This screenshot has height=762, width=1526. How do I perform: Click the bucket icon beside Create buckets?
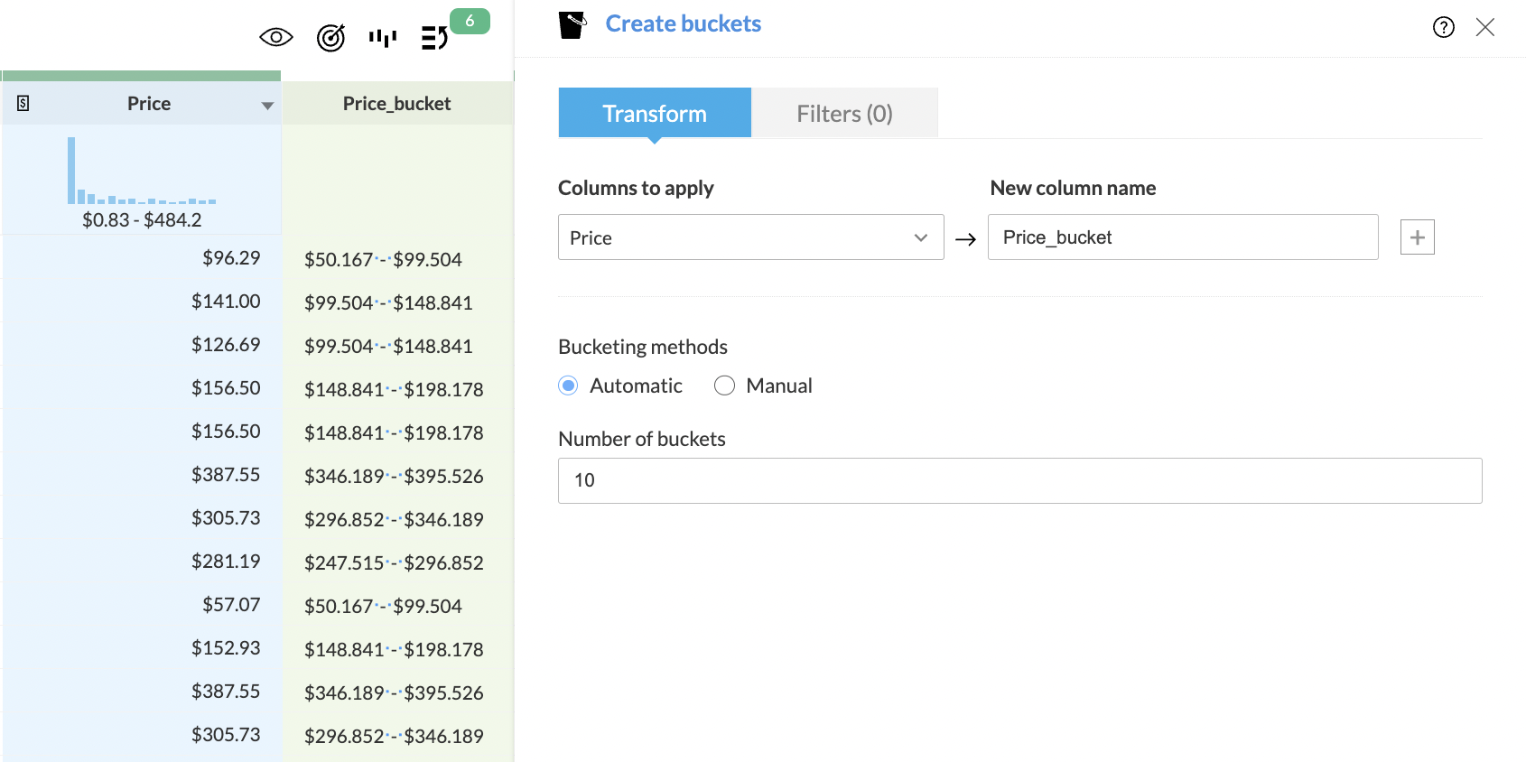572,24
